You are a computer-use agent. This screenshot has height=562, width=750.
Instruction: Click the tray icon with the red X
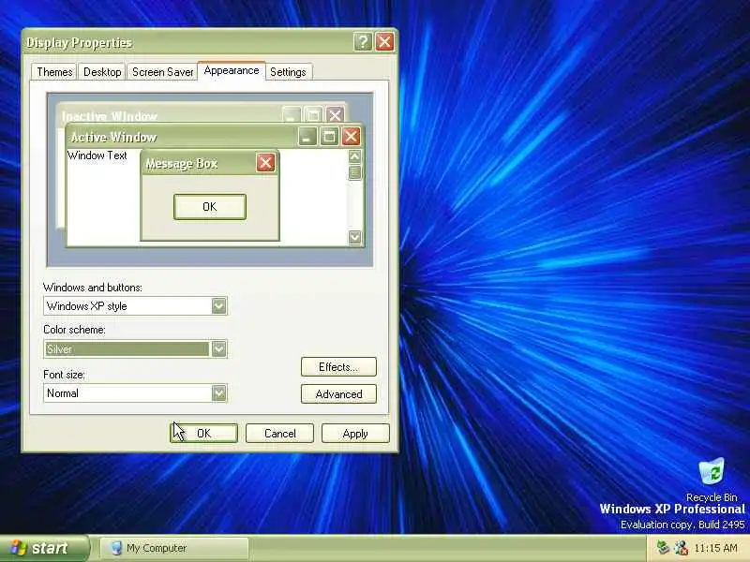tap(682, 548)
